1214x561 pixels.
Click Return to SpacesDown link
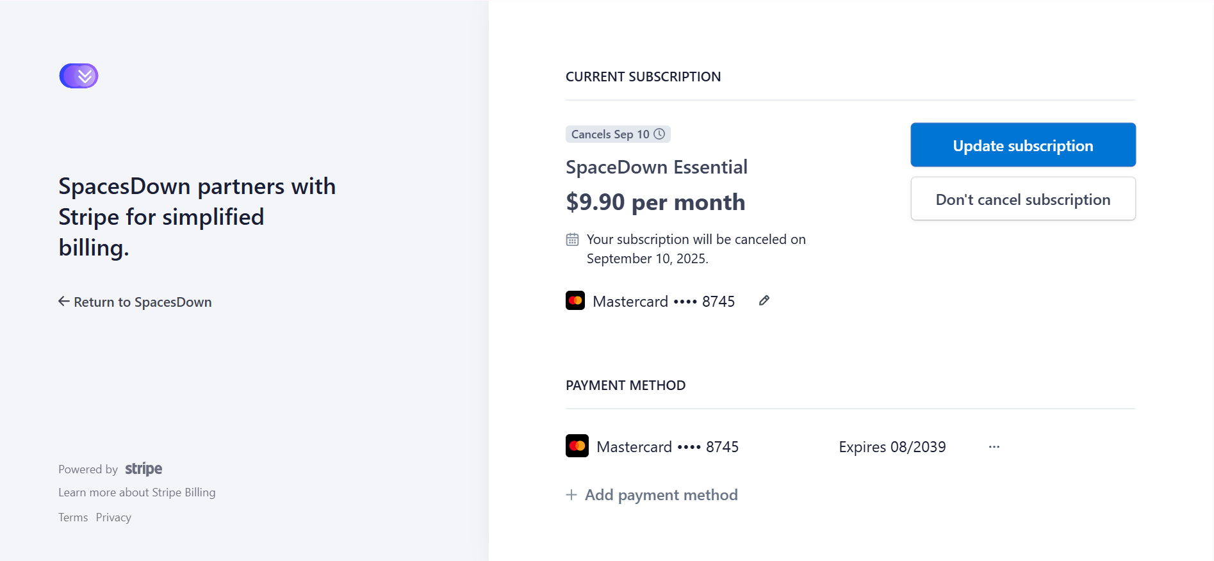coord(135,302)
